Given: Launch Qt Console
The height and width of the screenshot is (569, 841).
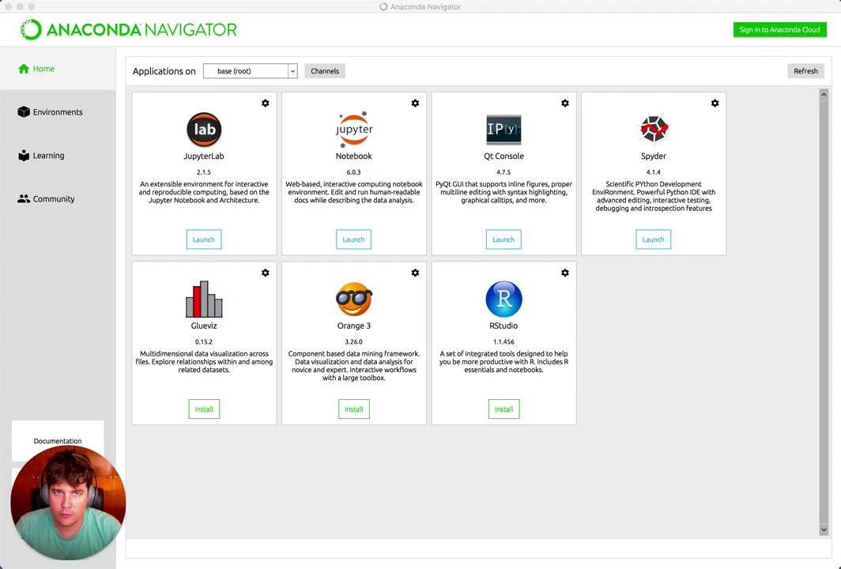Looking at the screenshot, I should [503, 239].
